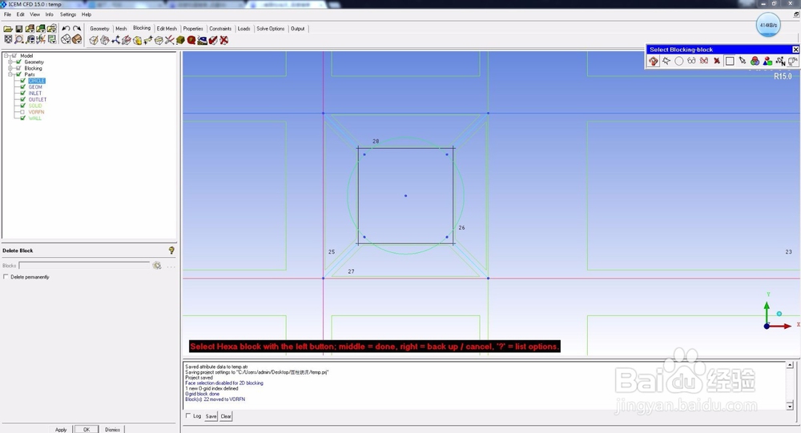Open the Help menu
This screenshot has width=801, height=433.
coord(87,14)
